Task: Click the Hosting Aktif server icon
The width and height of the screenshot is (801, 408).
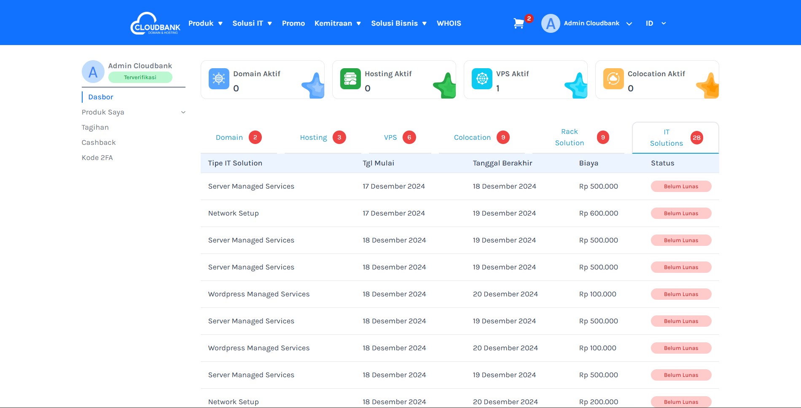Action: coord(350,79)
